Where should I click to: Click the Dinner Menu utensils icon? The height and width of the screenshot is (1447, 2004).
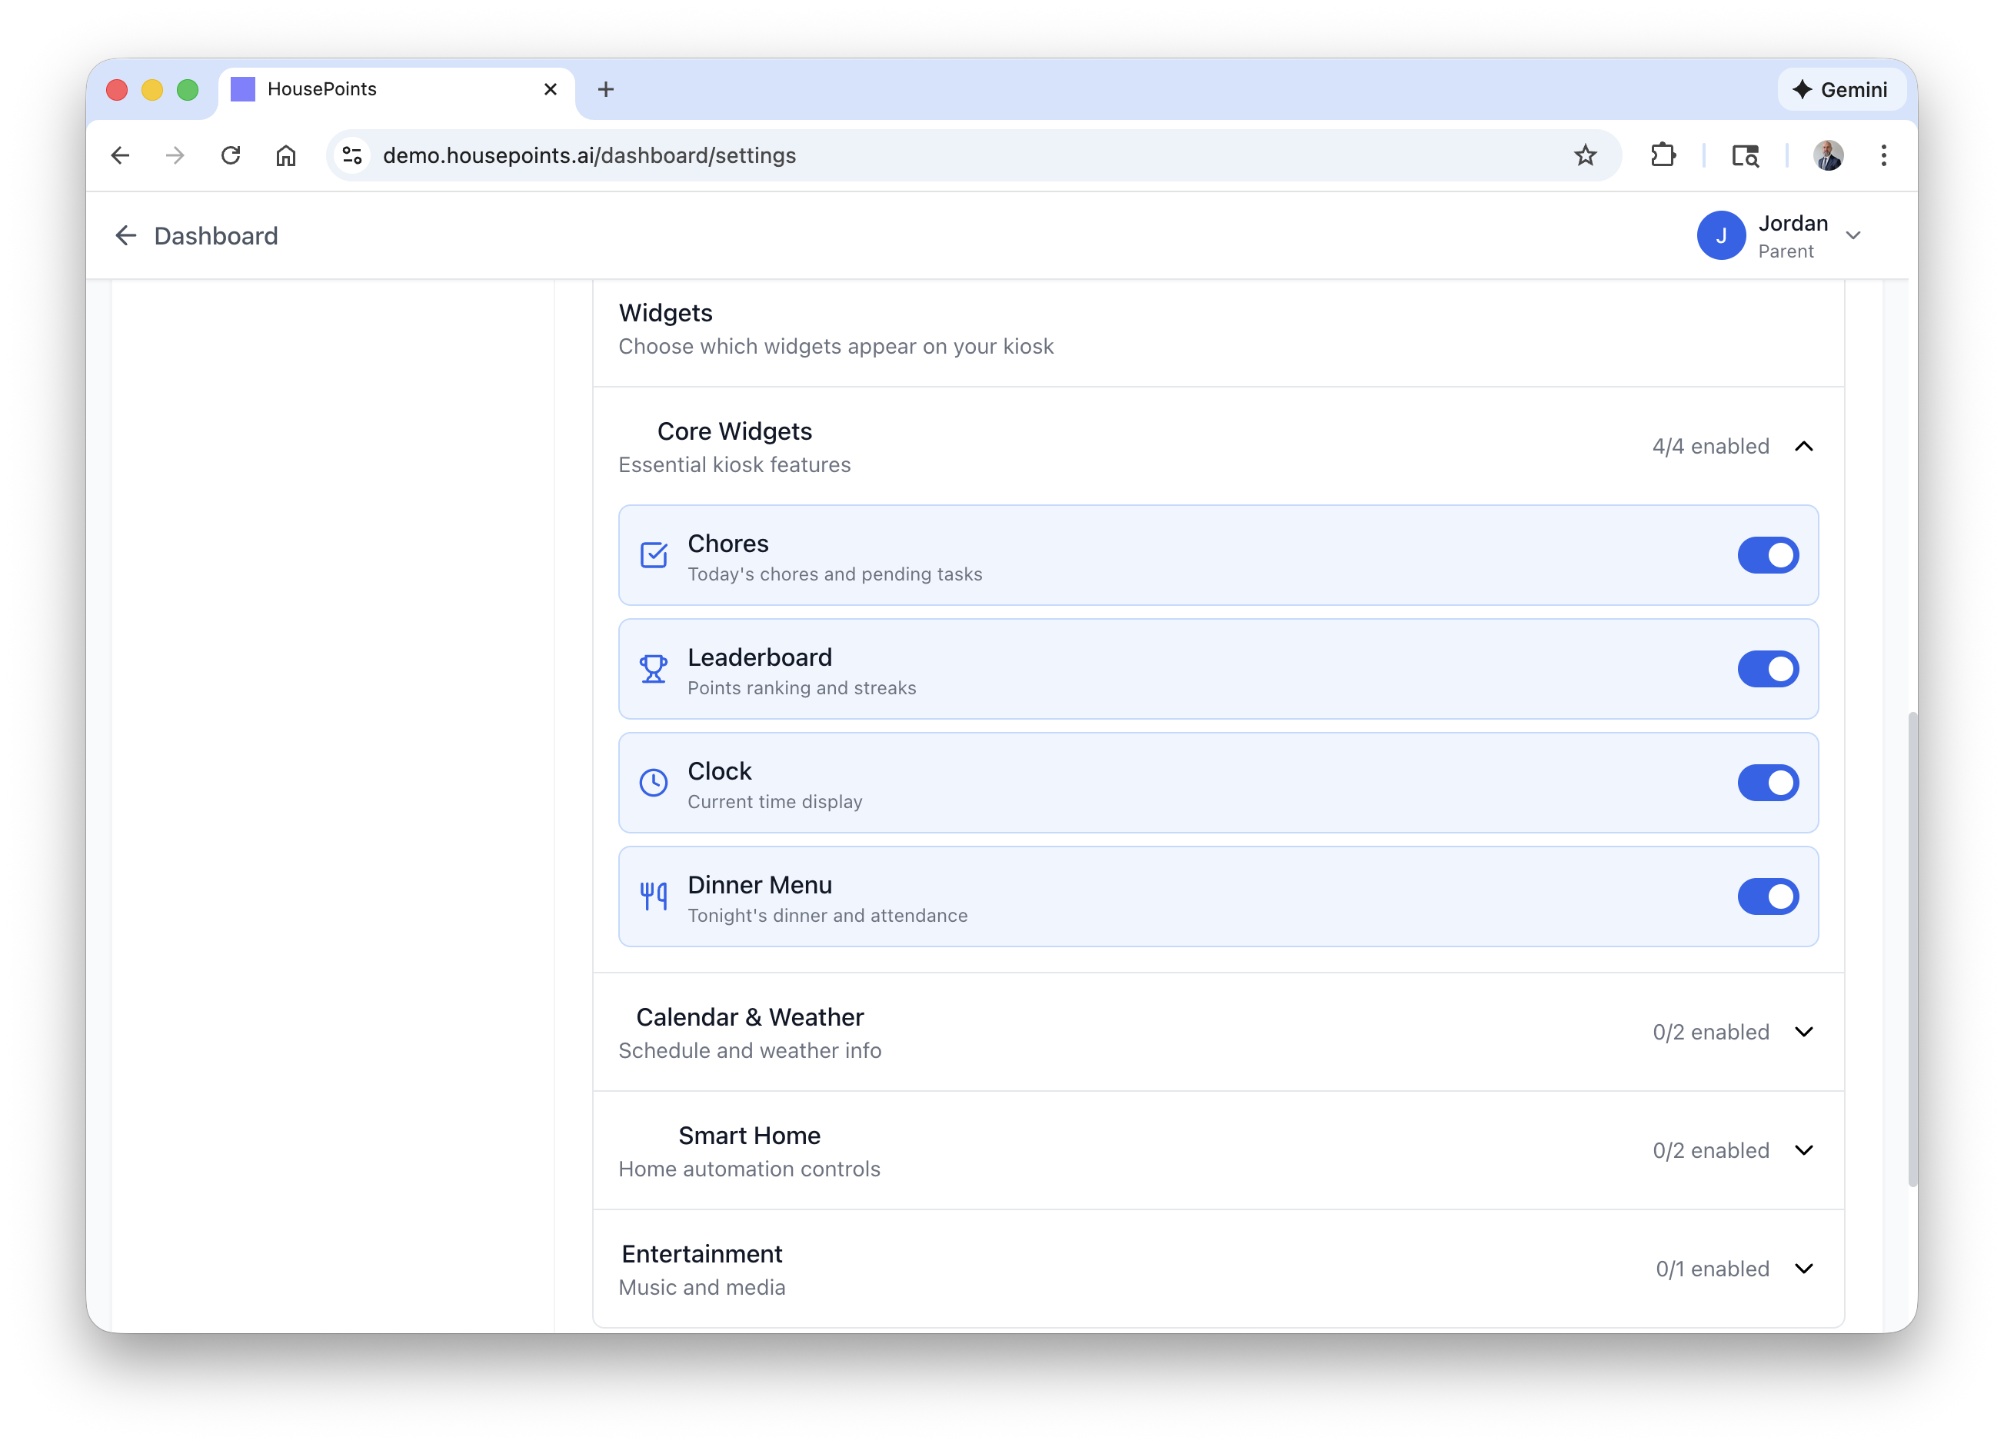pos(653,896)
